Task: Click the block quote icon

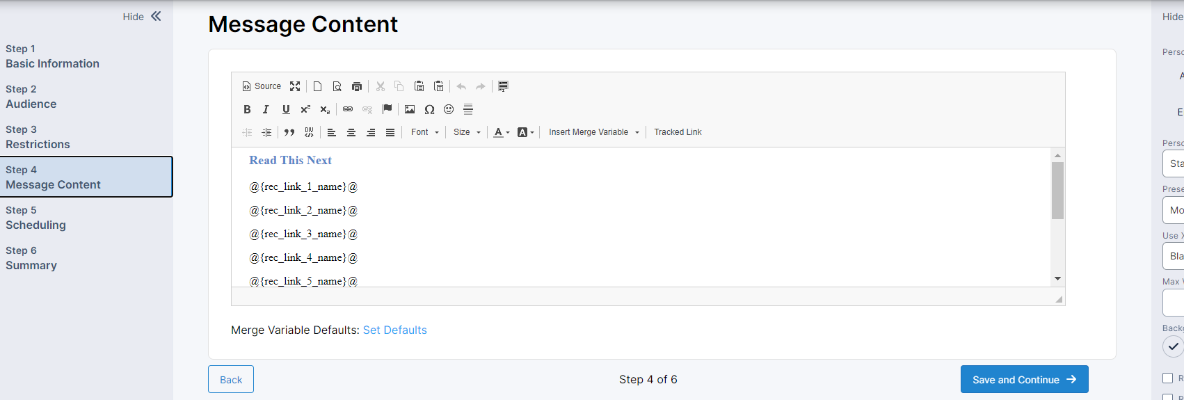Action: pyautogui.click(x=289, y=132)
